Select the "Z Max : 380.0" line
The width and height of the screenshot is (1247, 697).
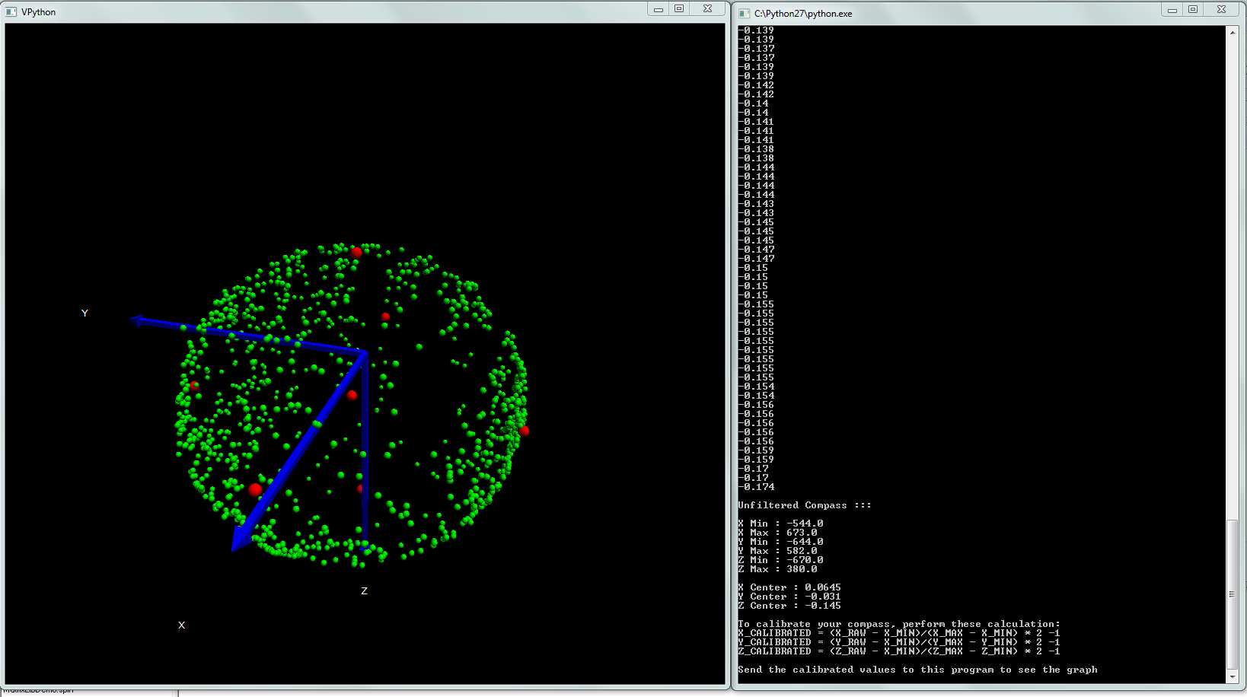[777, 569]
